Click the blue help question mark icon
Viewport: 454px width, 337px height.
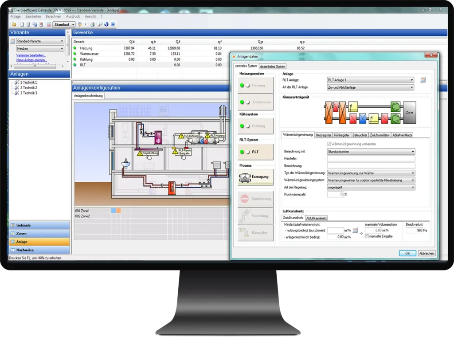coord(113,24)
